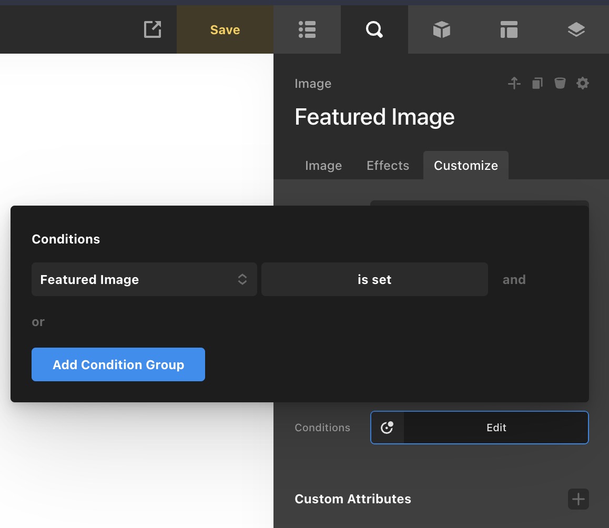
Task: Open the external preview icon
Action: (x=153, y=29)
